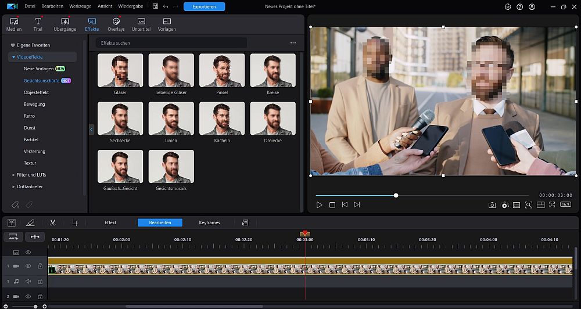Open the Titel room

tap(38, 24)
